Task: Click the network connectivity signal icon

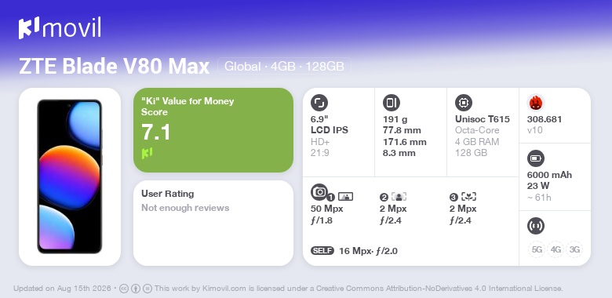Action: [x=536, y=226]
